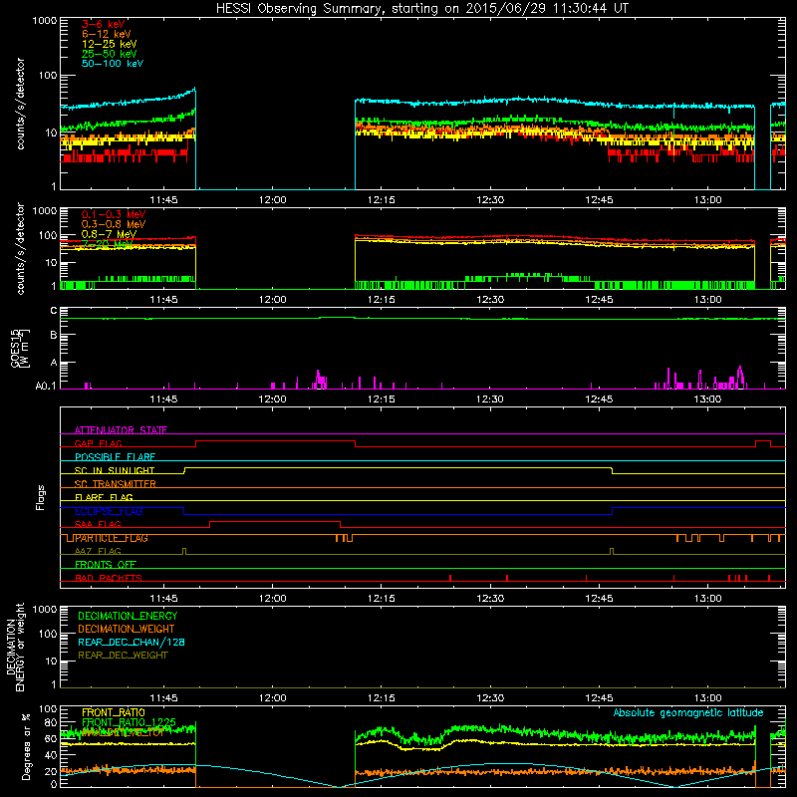Click the green 25-50 keV legend entry
The image size is (797, 797).
click(x=109, y=54)
